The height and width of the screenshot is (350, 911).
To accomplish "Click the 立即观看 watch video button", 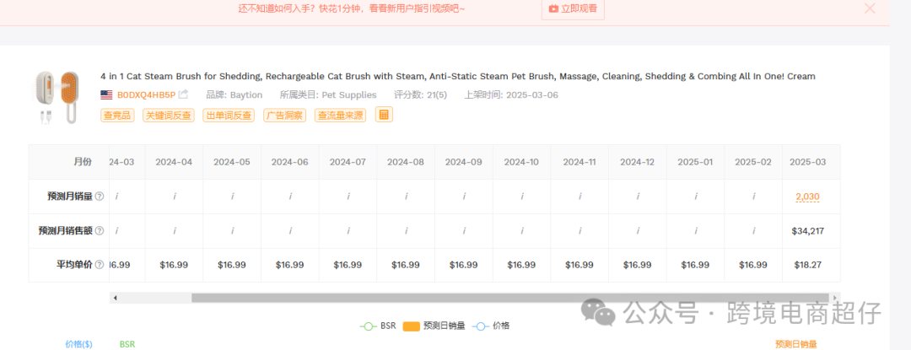I will [573, 8].
